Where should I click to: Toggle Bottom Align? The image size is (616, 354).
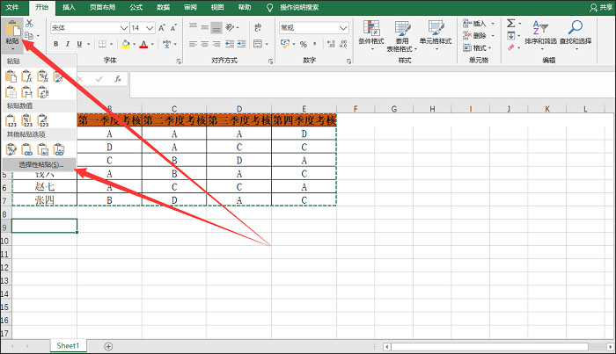pyautogui.click(x=216, y=27)
